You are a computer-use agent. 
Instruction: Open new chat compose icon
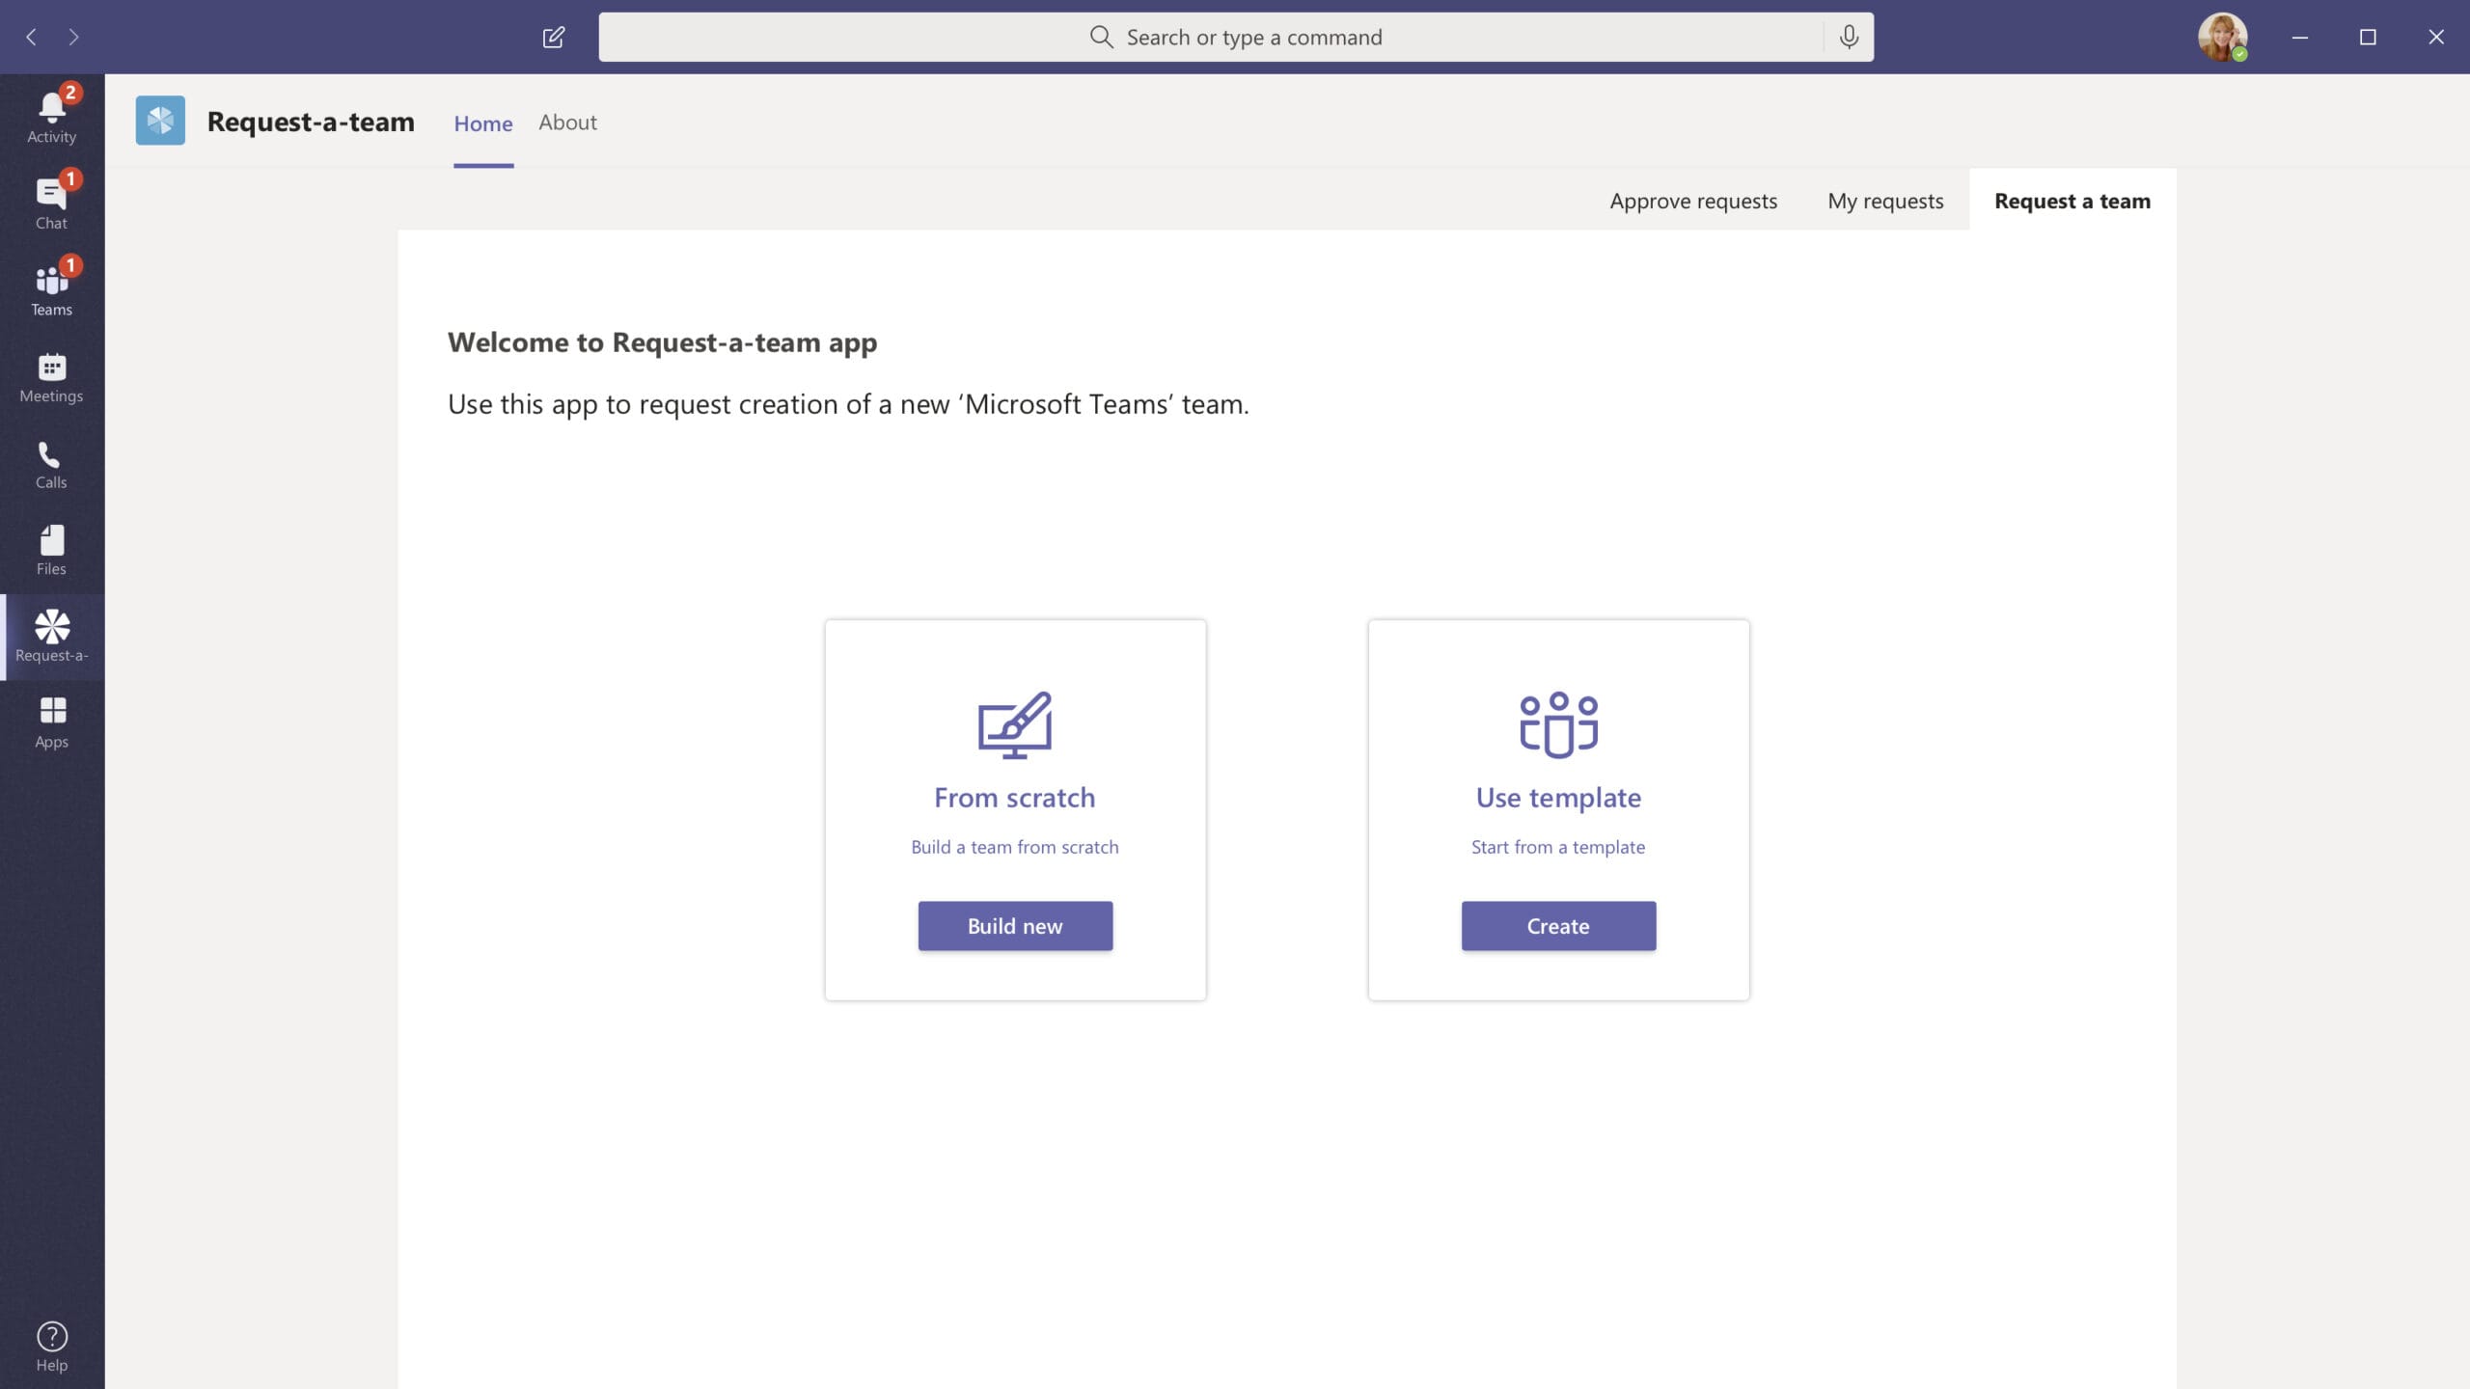coord(553,36)
